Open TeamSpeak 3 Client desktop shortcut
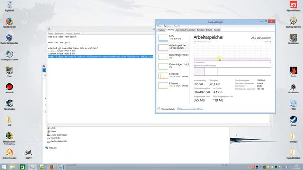This screenshot has width=303, height=170. tap(9, 56)
